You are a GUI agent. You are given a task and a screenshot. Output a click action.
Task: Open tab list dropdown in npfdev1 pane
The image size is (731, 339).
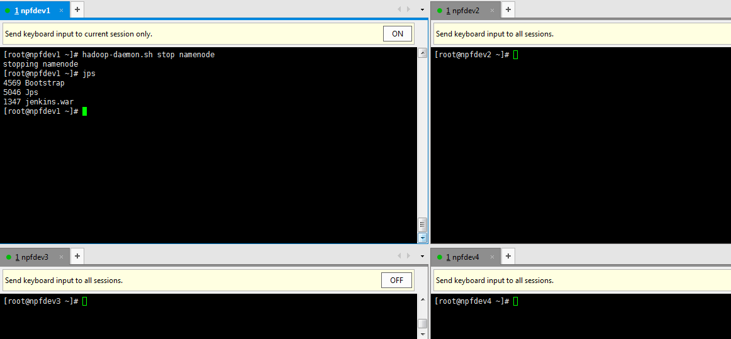pos(422,10)
